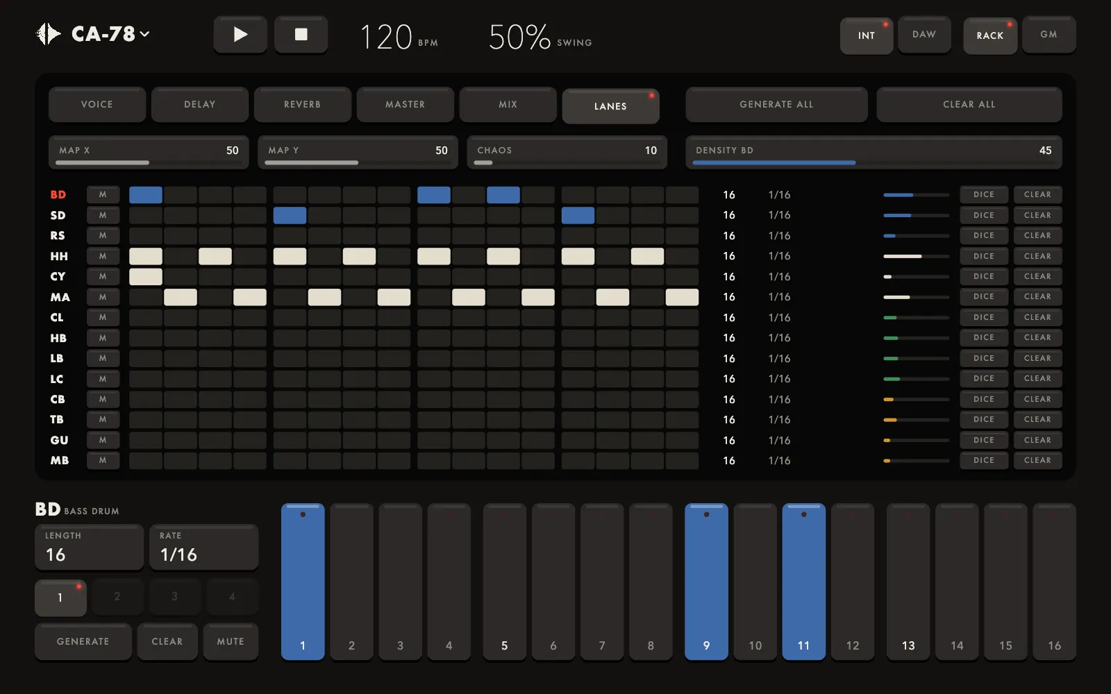Switch to the VOICE tab
The width and height of the screenshot is (1111, 694).
(x=97, y=104)
